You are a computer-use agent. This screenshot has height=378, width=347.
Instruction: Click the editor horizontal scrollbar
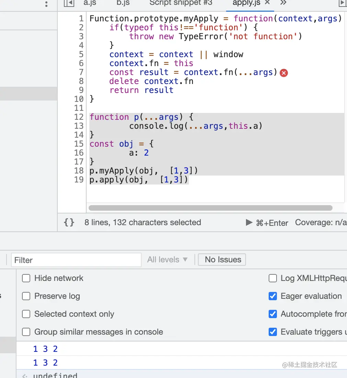(211, 208)
